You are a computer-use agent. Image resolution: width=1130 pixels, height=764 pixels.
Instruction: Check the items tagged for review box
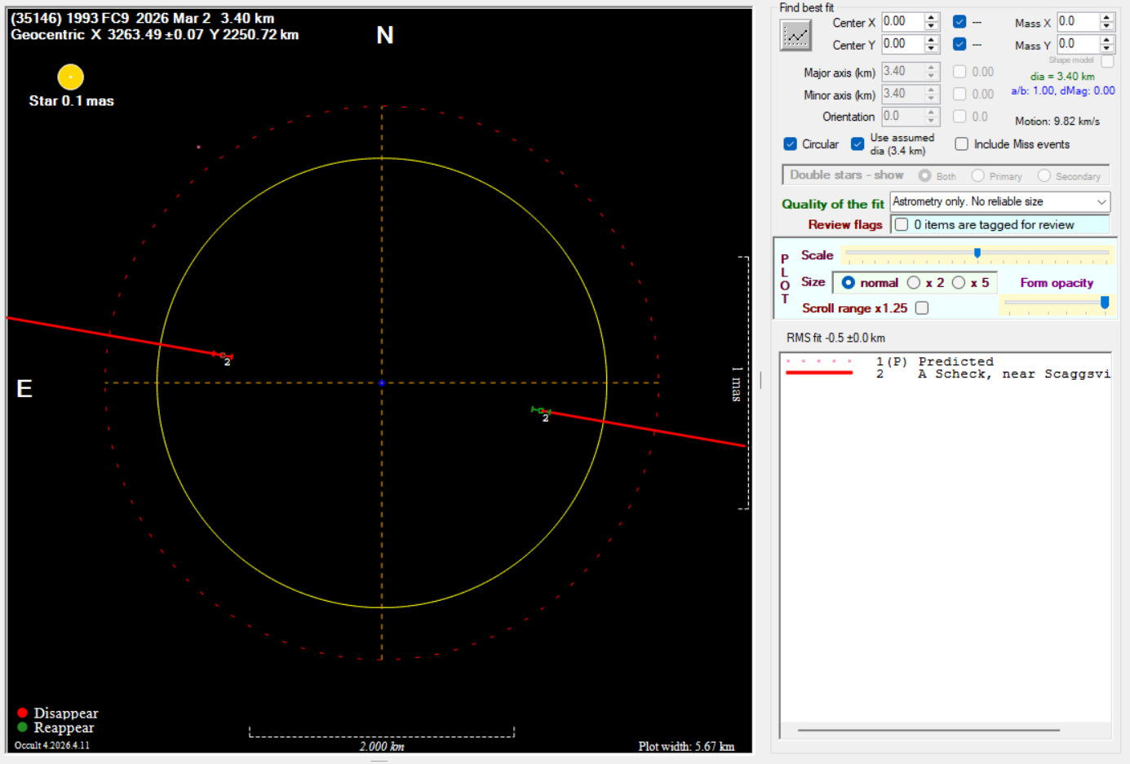902,224
